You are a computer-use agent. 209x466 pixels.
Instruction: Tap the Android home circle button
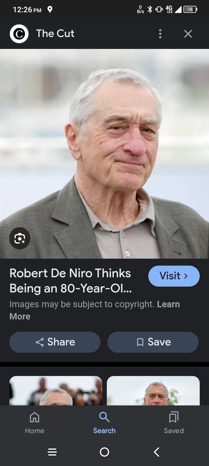pos(105,452)
